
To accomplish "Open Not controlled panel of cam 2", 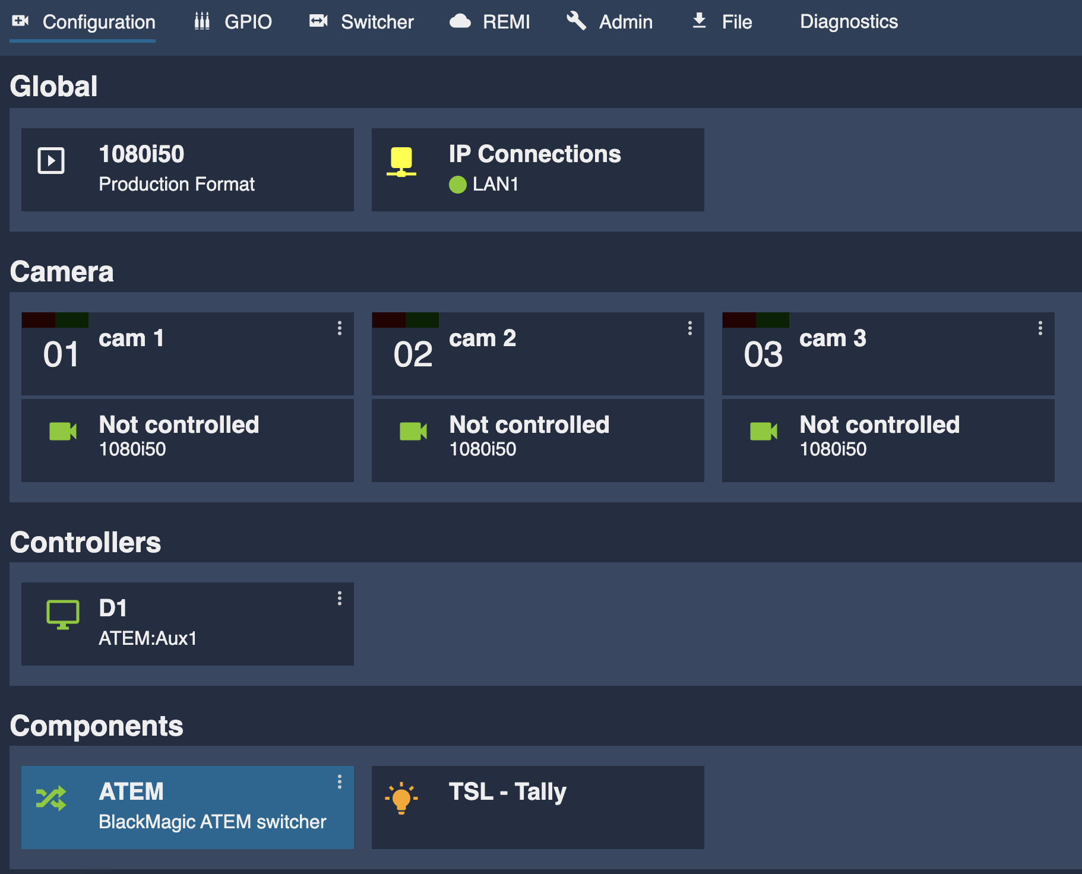I will (538, 441).
